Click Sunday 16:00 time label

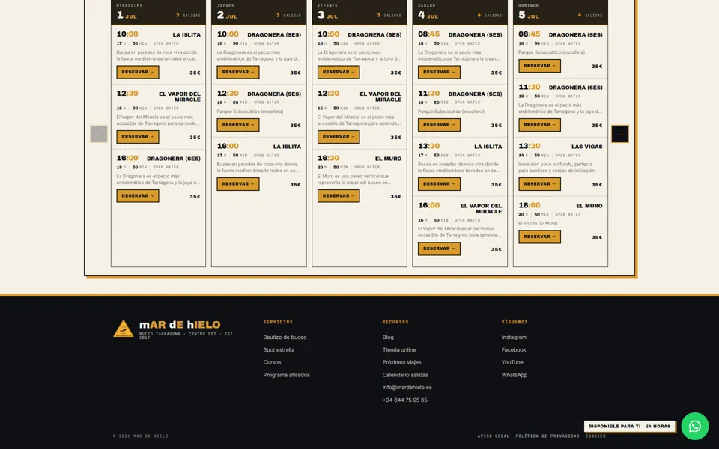click(530, 205)
